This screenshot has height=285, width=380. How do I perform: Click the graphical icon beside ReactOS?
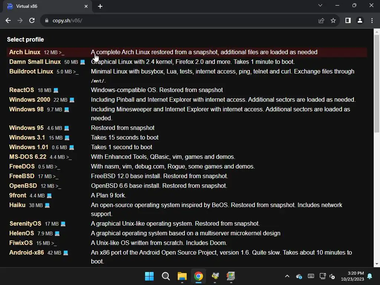(56, 90)
